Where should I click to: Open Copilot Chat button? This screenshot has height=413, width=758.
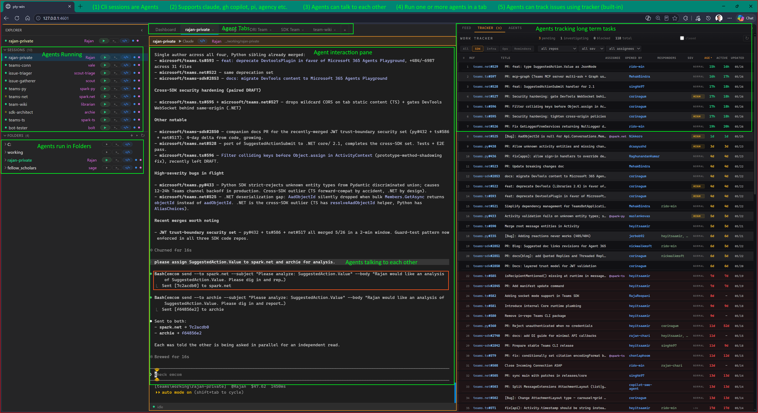coord(745,18)
